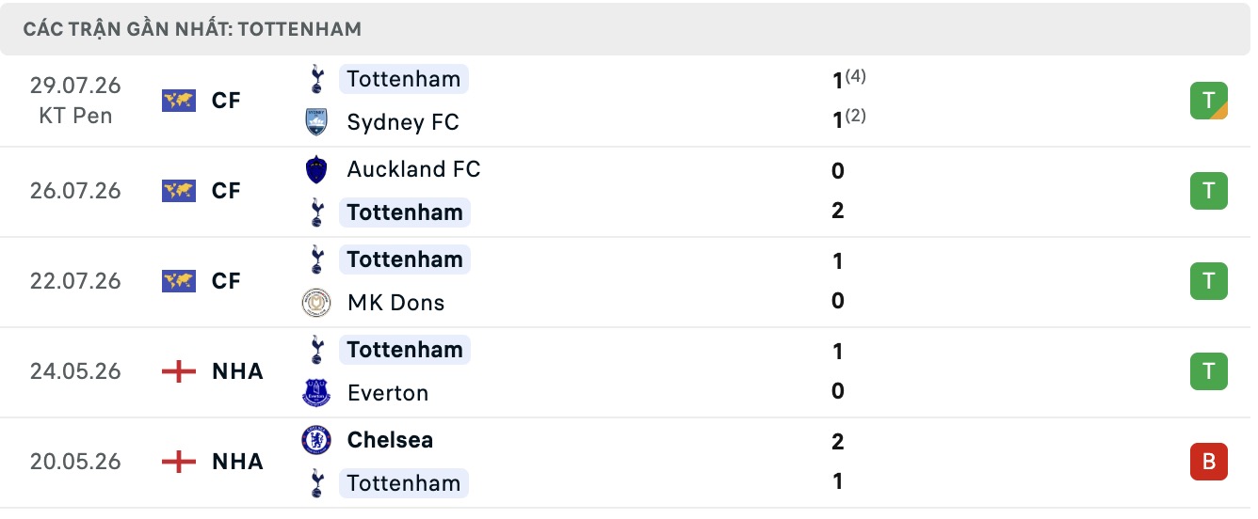1258x519 pixels.
Task: Click the T badge for Everton match
Action: pos(1209,371)
